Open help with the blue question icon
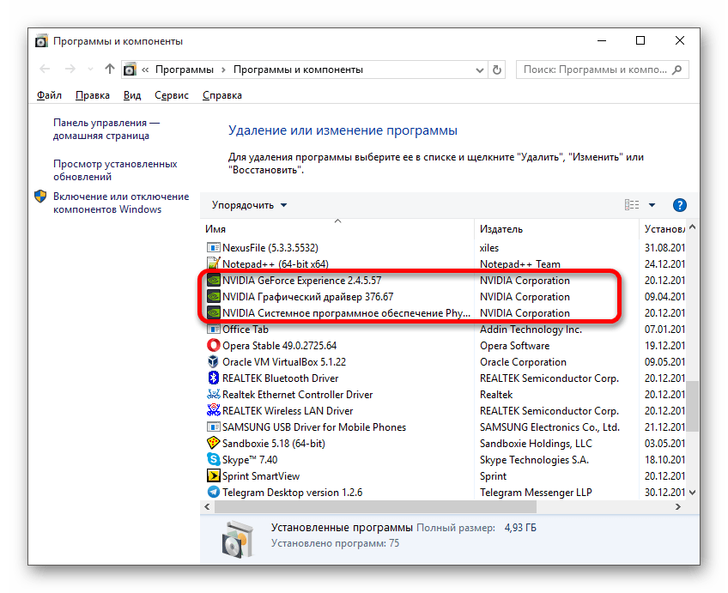Screen dimensions: 728x593 coord(679,205)
